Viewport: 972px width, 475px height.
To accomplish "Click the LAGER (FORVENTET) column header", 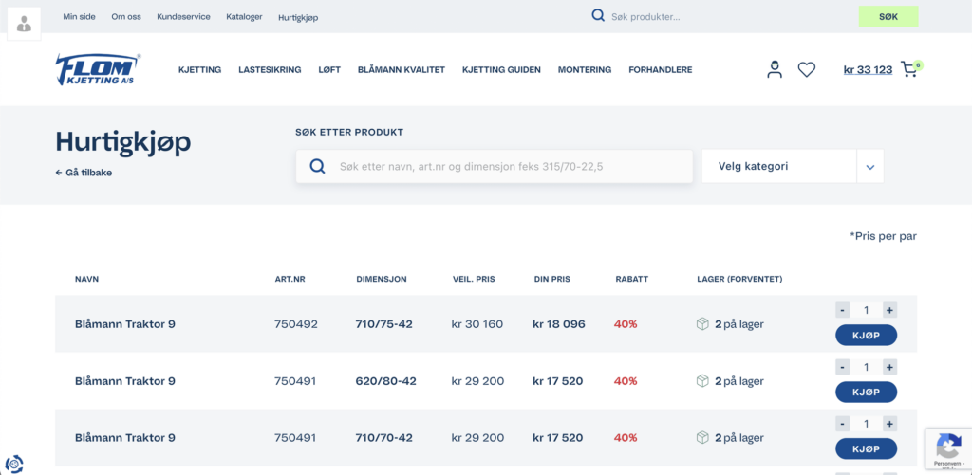I will tap(739, 280).
